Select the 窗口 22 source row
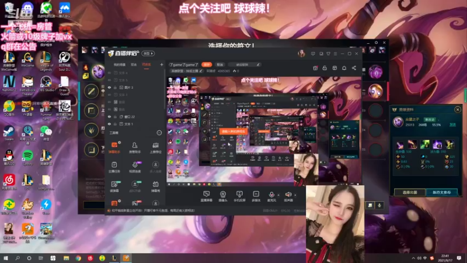467x263 pixels. (x=135, y=116)
